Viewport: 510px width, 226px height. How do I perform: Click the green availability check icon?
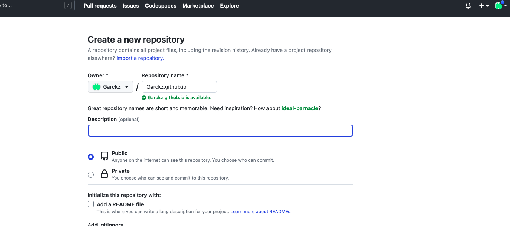click(x=144, y=98)
